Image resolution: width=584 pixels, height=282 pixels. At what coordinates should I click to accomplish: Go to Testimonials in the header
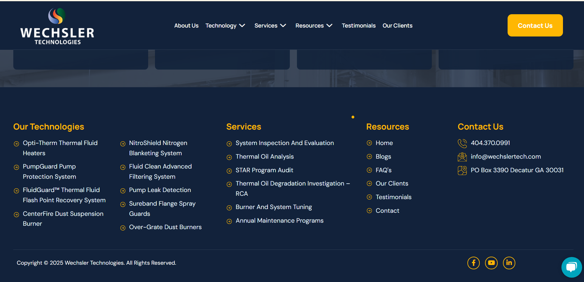[x=359, y=26]
